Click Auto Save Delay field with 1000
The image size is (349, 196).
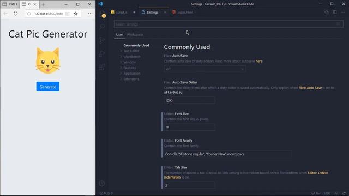[x=189, y=100]
